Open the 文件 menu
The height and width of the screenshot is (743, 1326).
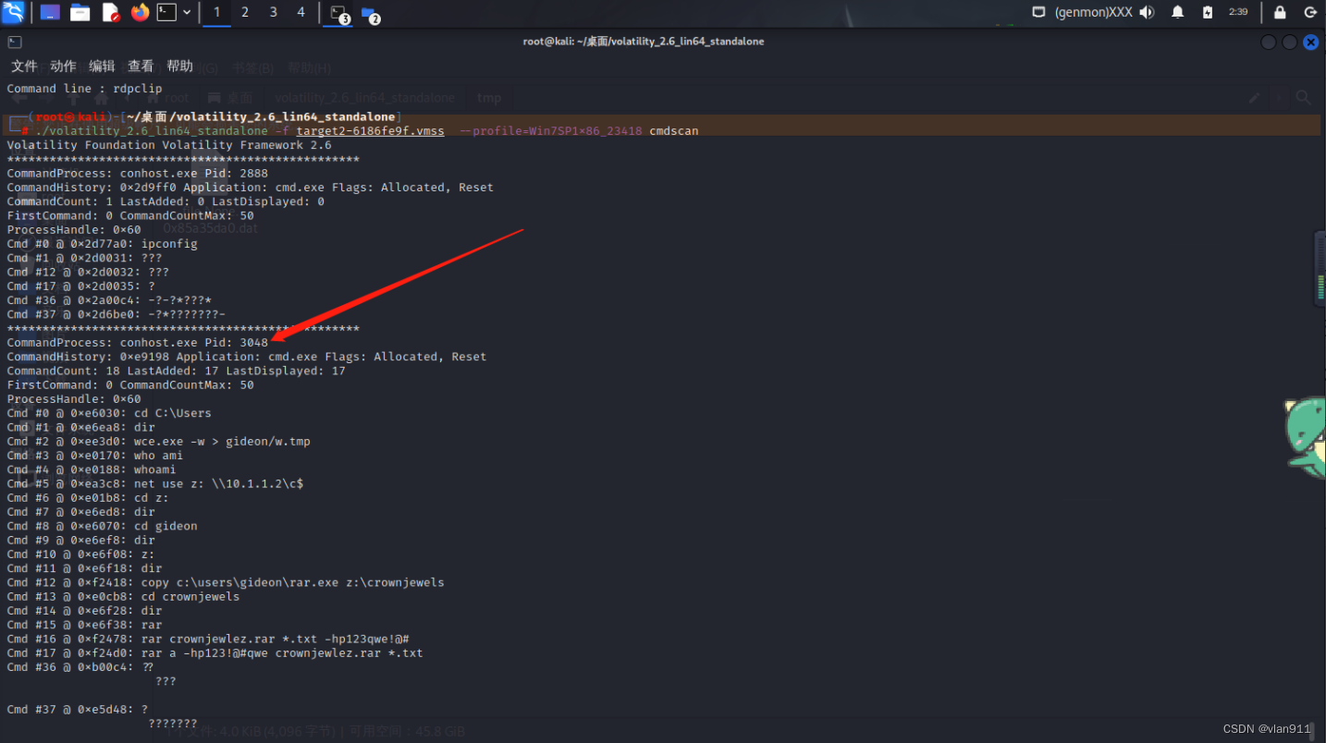(24, 66)
